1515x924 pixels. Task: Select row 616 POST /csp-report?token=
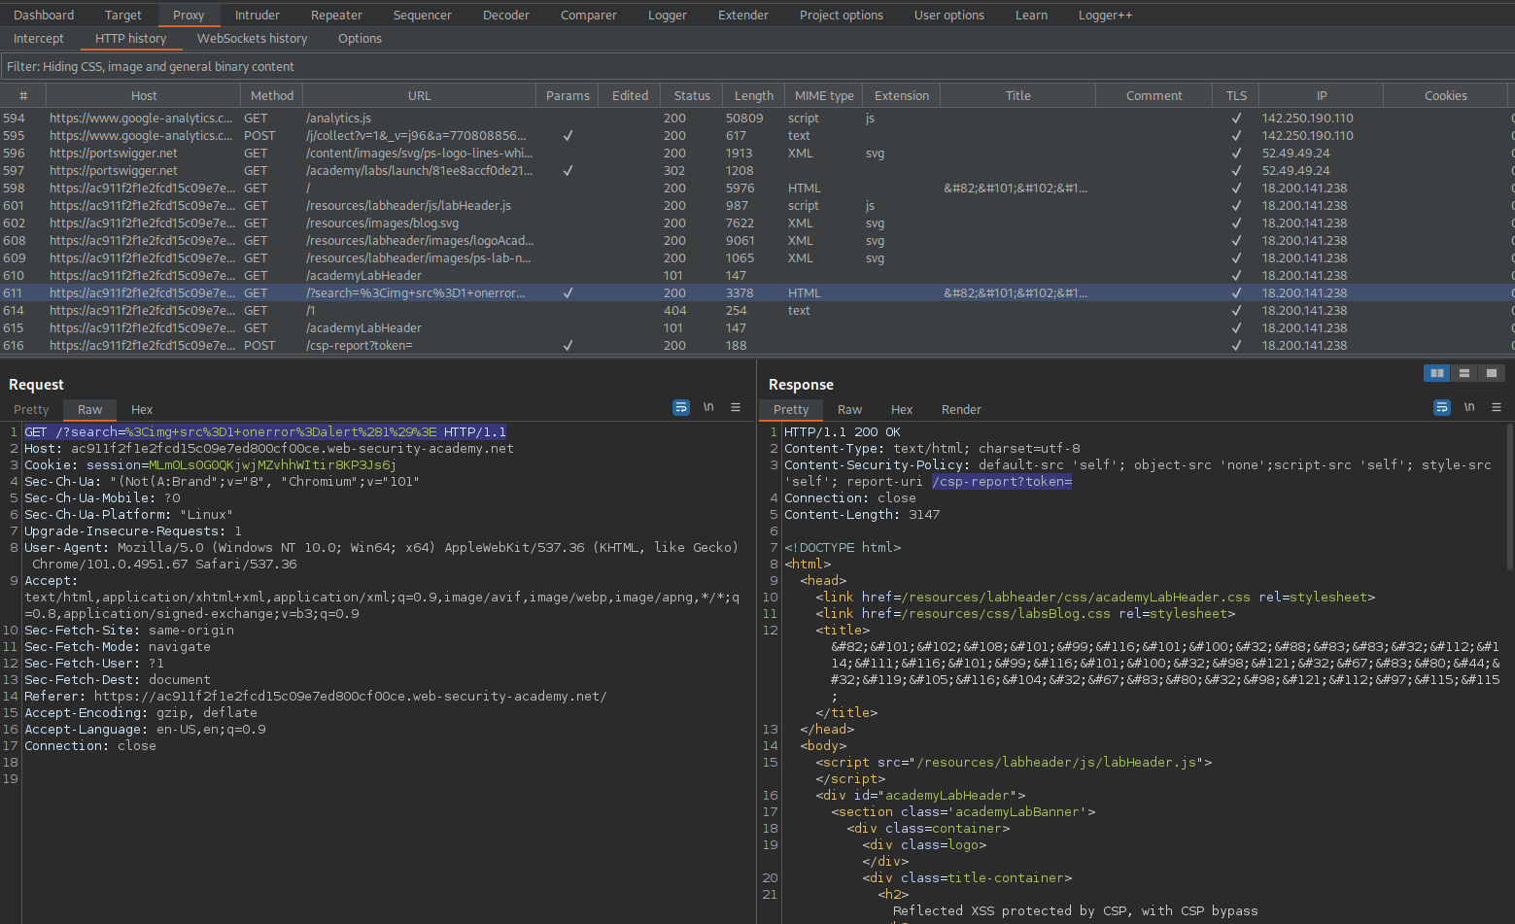pos(757,346)
